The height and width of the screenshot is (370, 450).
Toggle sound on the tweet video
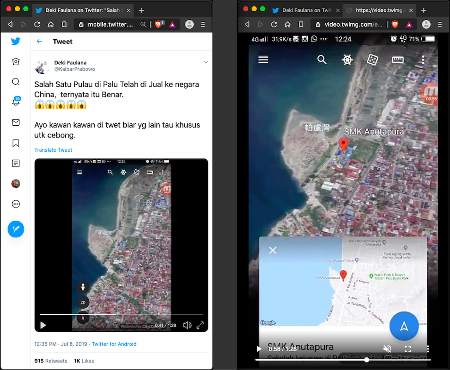click(x=187, y=325)
